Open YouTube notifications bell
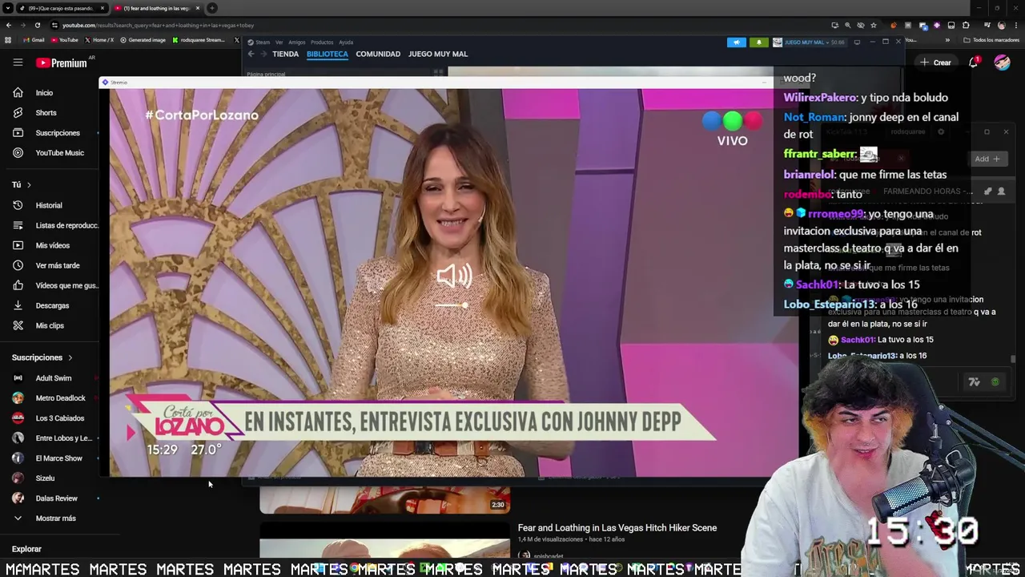 974,63
